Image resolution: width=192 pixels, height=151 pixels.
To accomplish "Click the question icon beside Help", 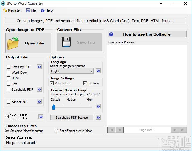I will [x=43, y=10].
